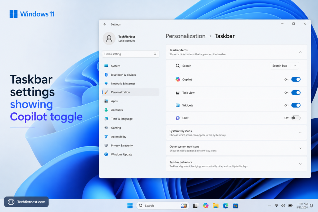The width and height of the screenshot is (318, 212).
Task: Show hidden icons chevron in system tray
Action: coord(269,205)
